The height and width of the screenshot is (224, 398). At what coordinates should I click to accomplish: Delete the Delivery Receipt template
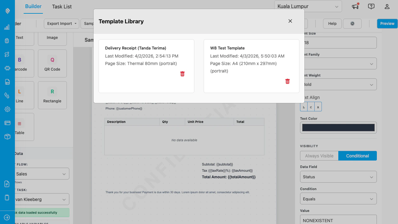coord(182,74)
